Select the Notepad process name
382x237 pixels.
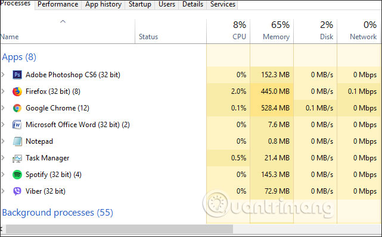point(39,141)
